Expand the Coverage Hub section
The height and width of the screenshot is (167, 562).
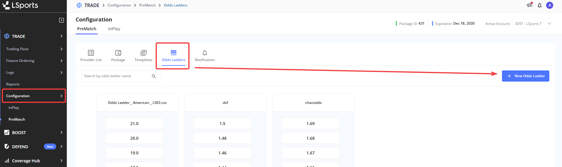pyautogui.click(x=34, y=161)
